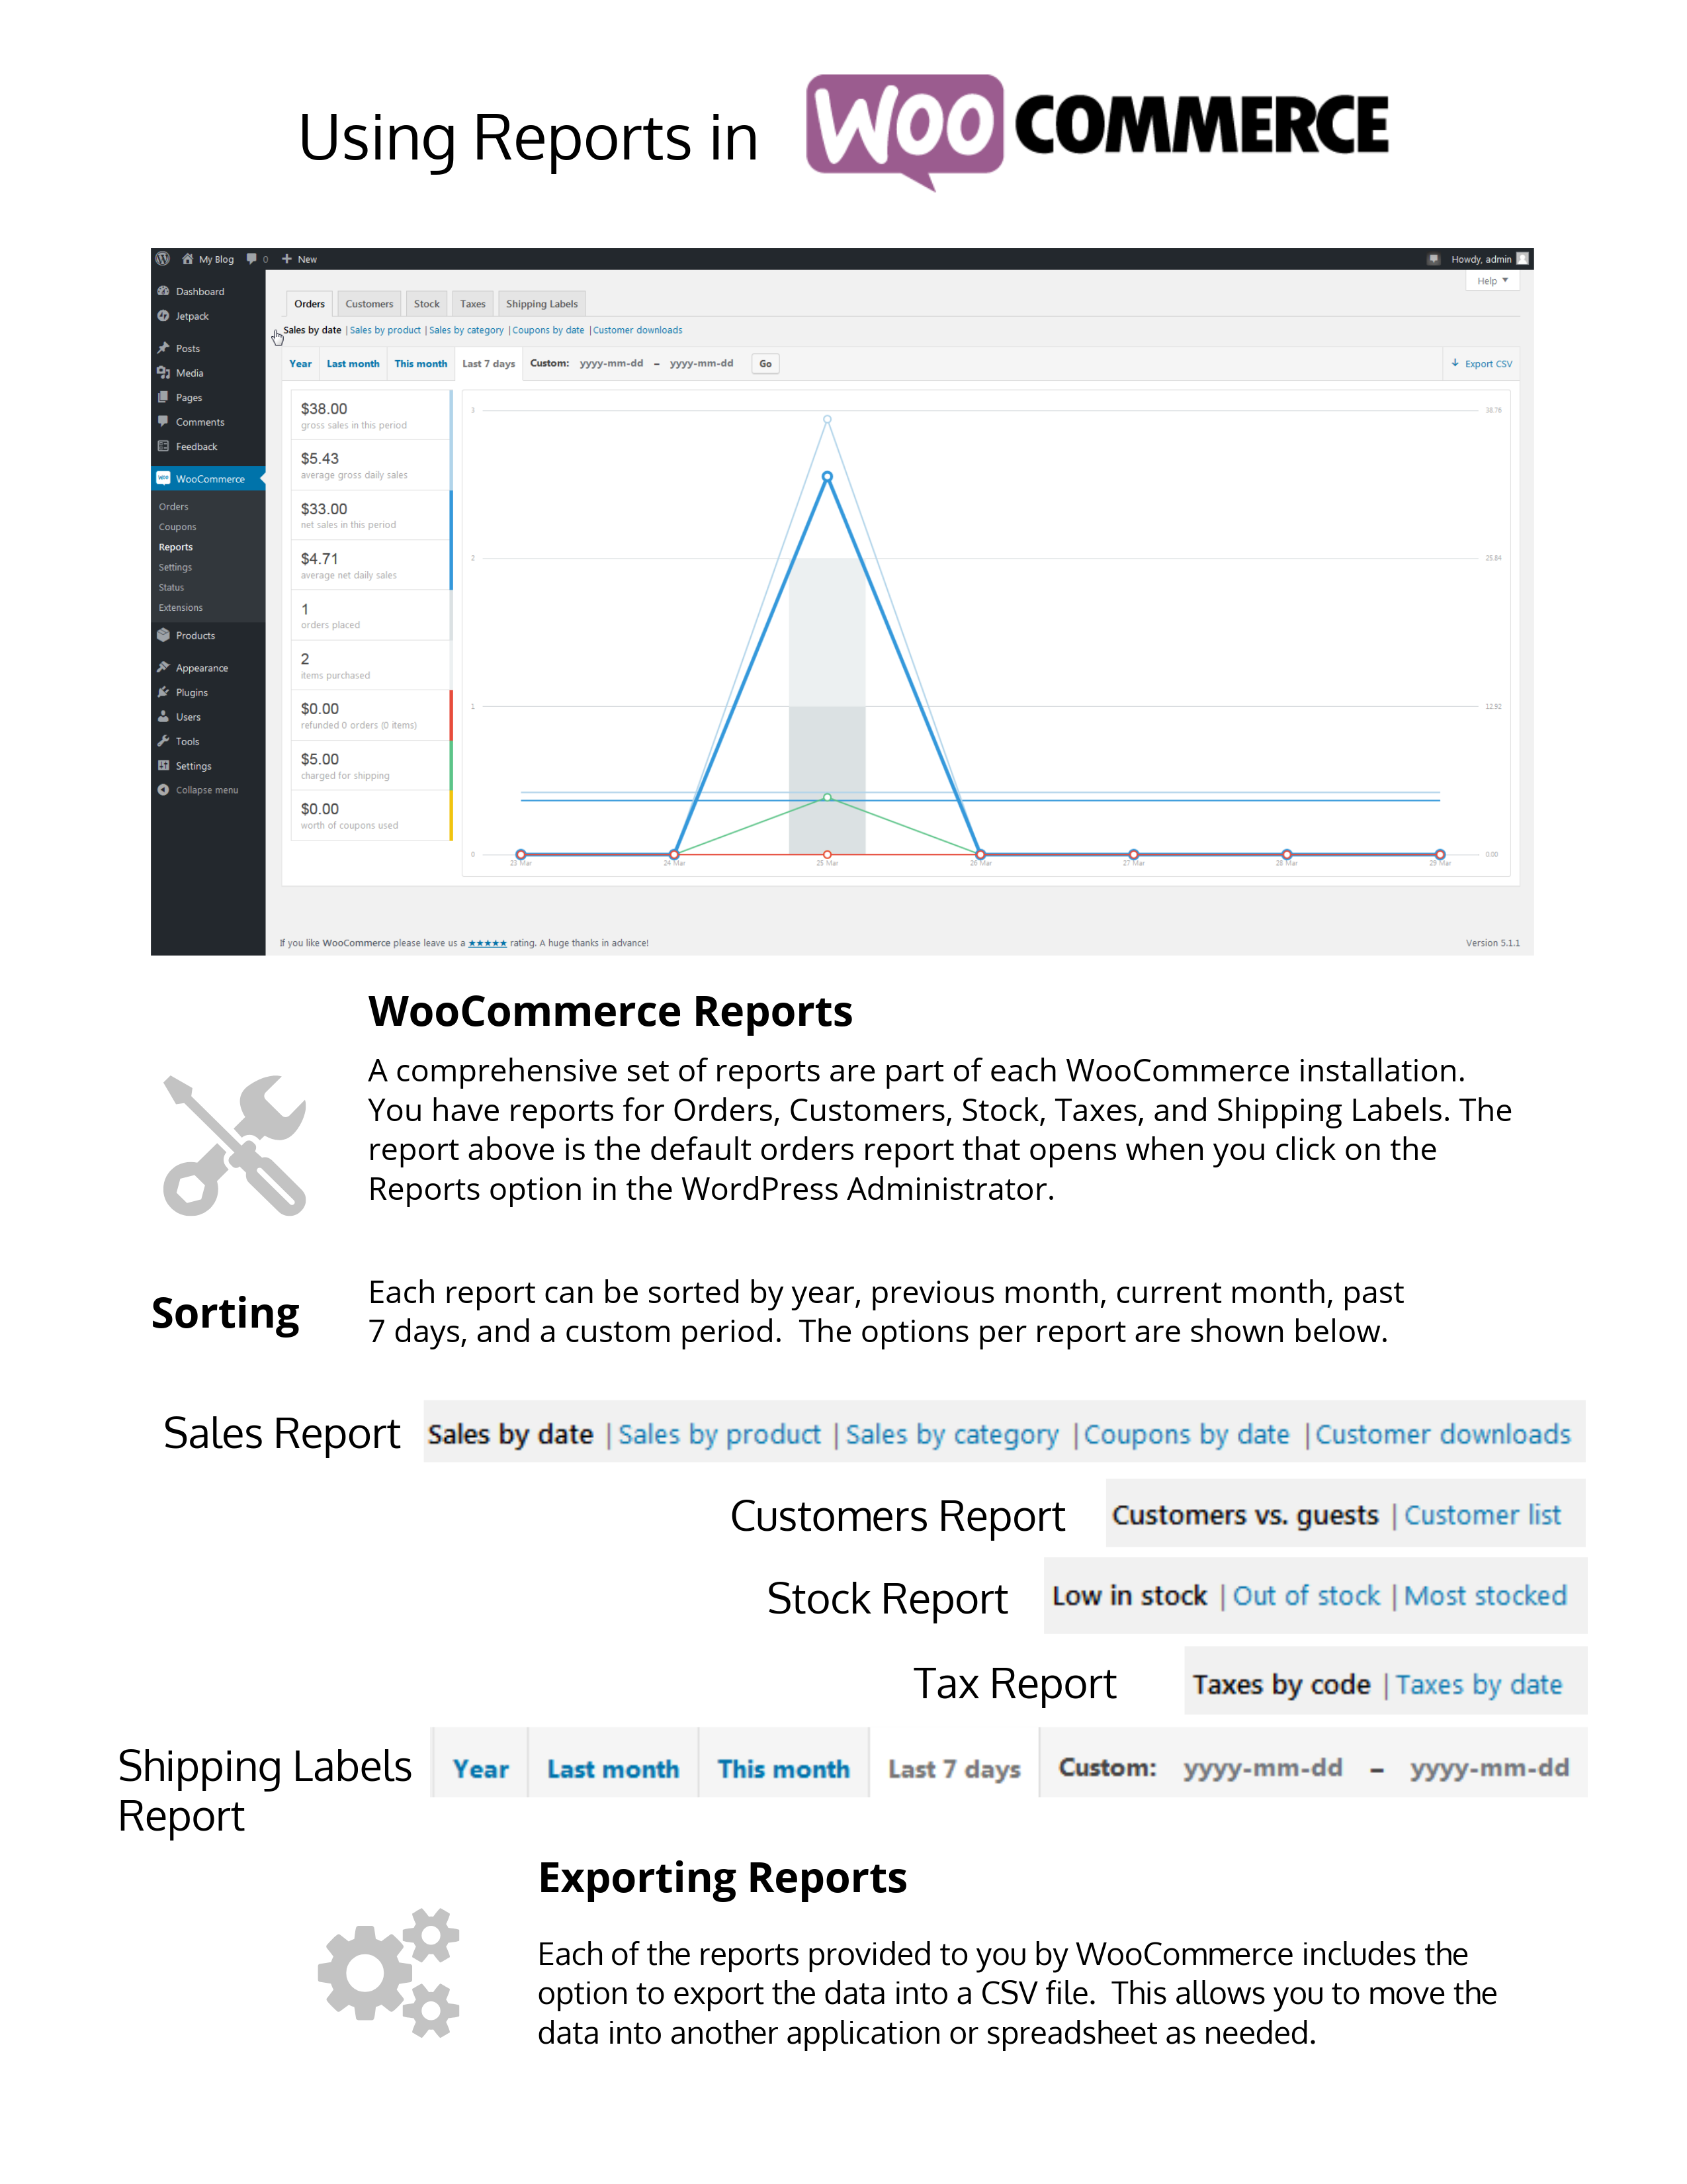Click the Go button
1687x2184 pixels.
765,364
